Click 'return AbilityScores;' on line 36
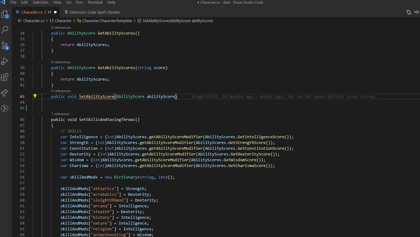Screen dimensions: 420x237 coord(85,45)
